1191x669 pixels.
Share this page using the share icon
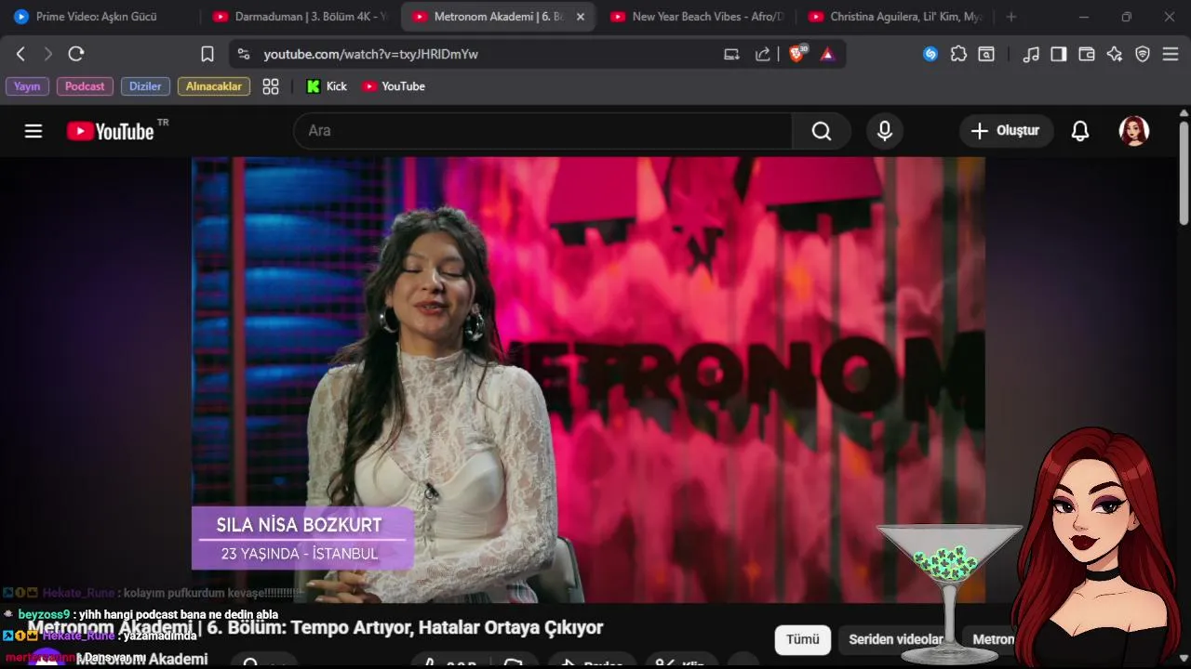pyautogui.click(x=763, y=54)
